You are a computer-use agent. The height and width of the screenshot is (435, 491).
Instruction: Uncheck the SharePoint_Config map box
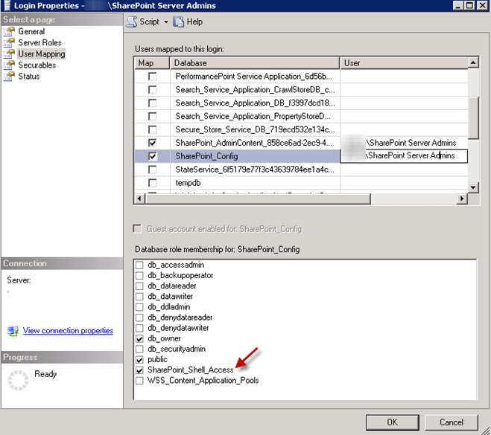click(153, 156)
